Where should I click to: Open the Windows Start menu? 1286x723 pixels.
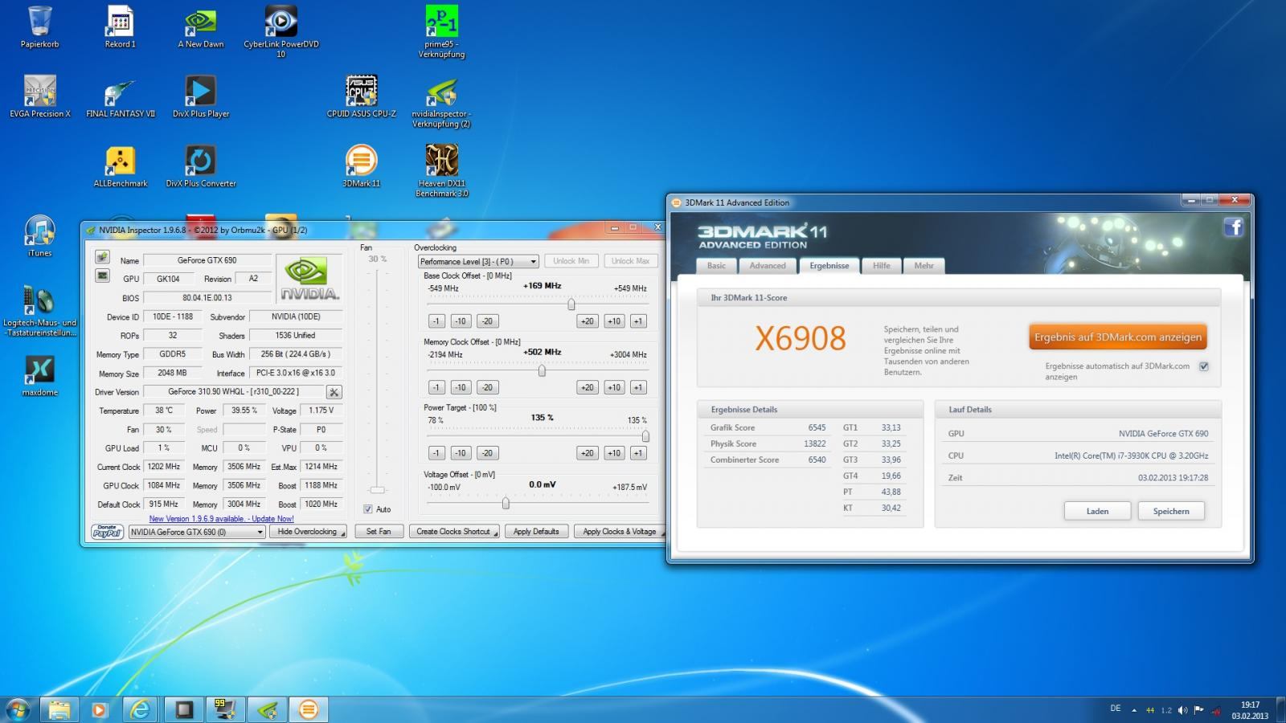[x=18, y=709]
